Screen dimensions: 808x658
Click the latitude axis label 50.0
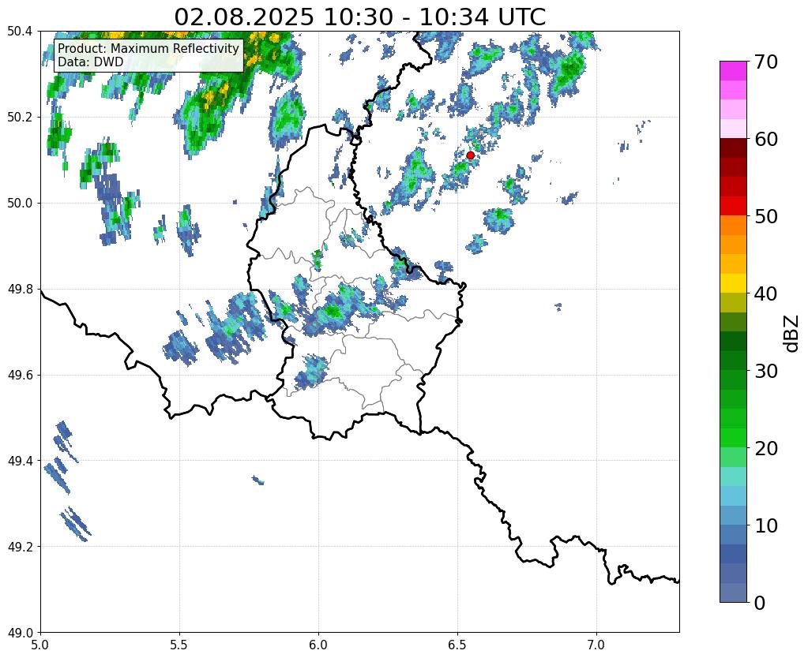click(20, 203)
